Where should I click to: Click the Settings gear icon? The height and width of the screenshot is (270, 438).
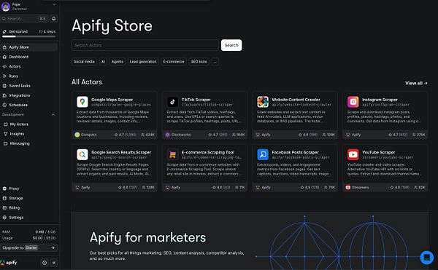[x=4, y=218]
